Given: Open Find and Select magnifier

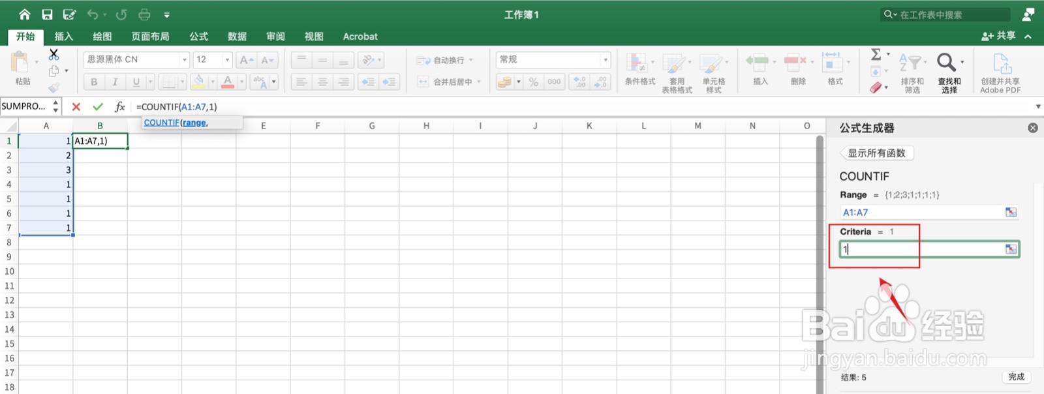Looking at the screenshot, I should pos(949,72).
